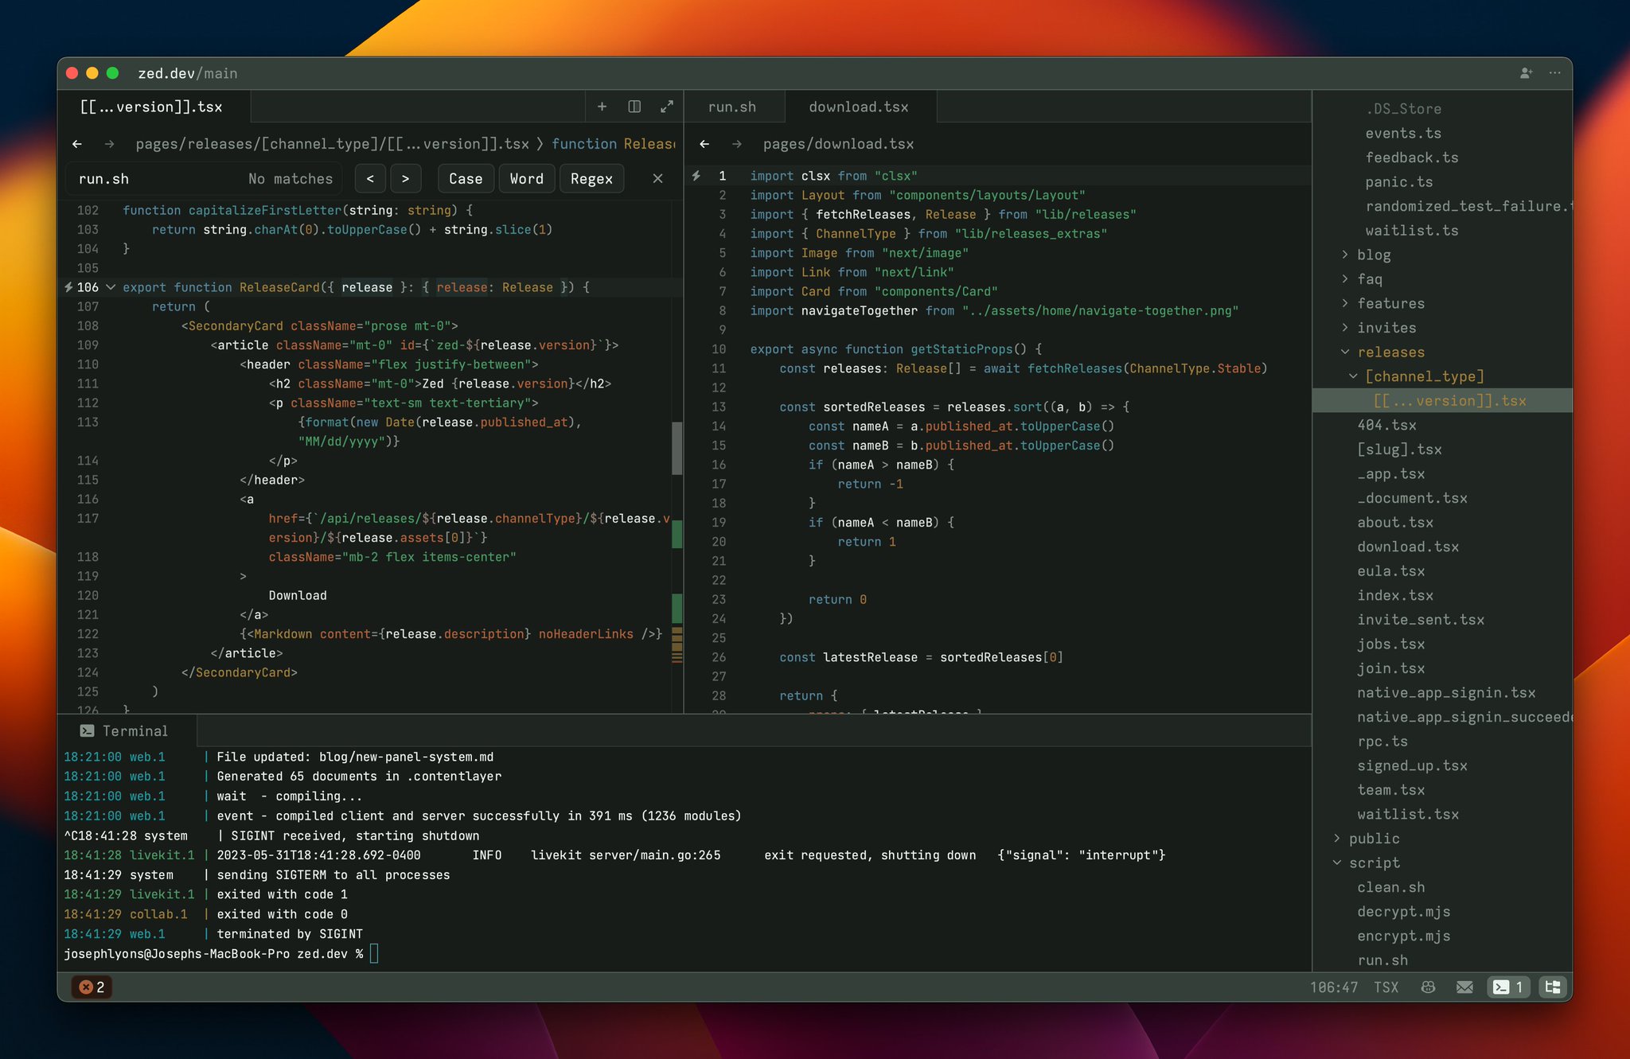The height and width of the screenshot is (1059, 1630).
Task: Go to next search match
Action: click(x=405, y=179)
